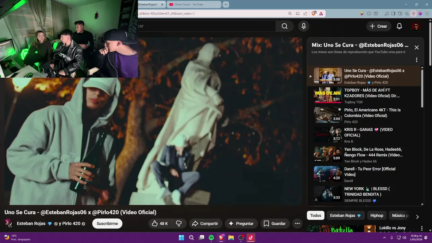Click the zoom magnifier in address bar

(290, 13)
